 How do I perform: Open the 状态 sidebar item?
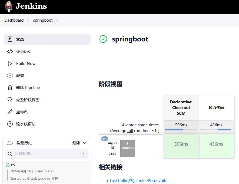48,39
